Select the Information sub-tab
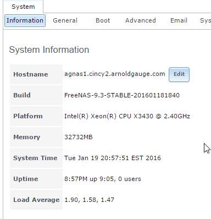211x219 pixels. [x=25, y=20]
